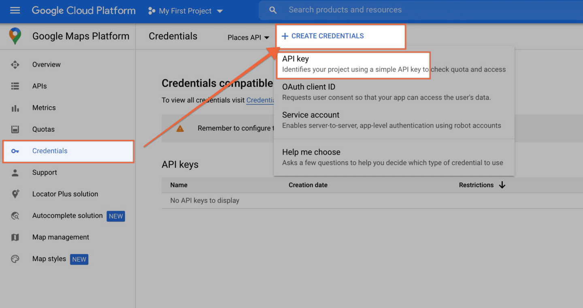Click the APIs list icon
Screen dimensions: 583x308
coord(15,86)
